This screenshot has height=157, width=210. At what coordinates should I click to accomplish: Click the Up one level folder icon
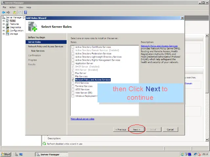coord(14,12)
